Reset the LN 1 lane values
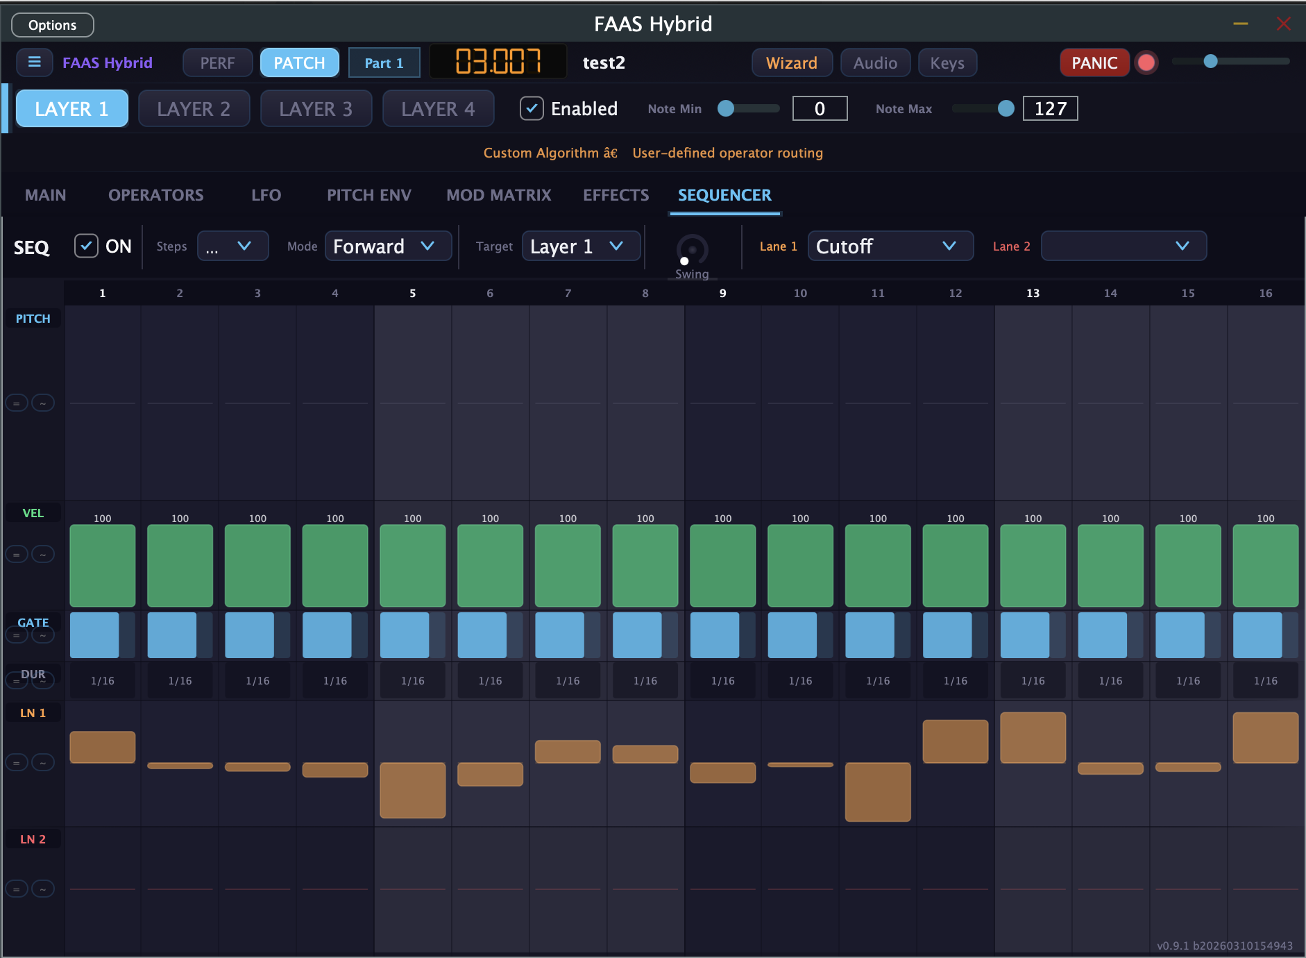Screen dimensions: 1306x958 (x=16, y=762)
